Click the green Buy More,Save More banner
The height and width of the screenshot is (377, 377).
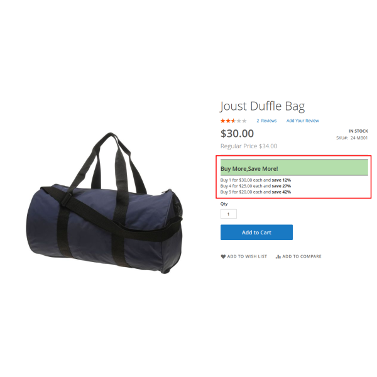[x=294, y=168]
